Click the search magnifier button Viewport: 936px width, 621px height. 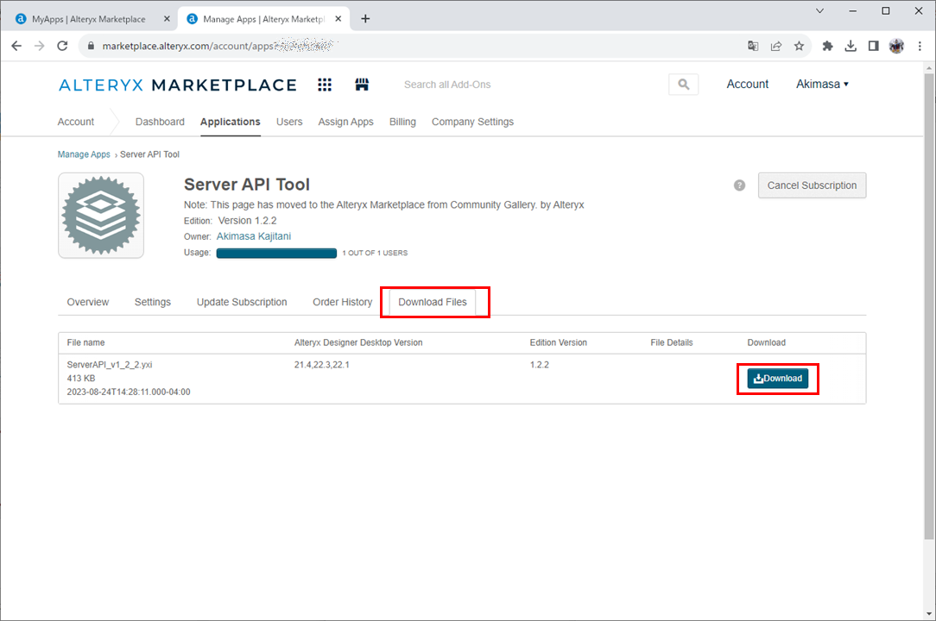(683, 85)
